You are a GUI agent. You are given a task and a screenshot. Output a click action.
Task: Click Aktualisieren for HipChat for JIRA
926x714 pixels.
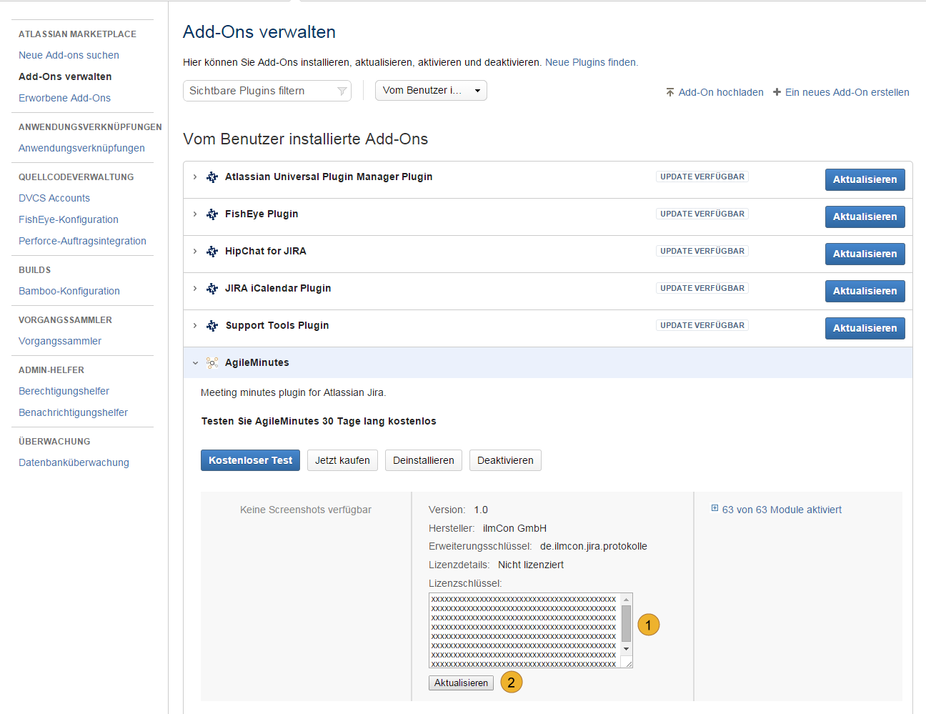865,254
